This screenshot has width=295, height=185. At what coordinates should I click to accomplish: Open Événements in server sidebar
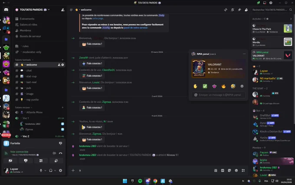(x=39, y=19)
